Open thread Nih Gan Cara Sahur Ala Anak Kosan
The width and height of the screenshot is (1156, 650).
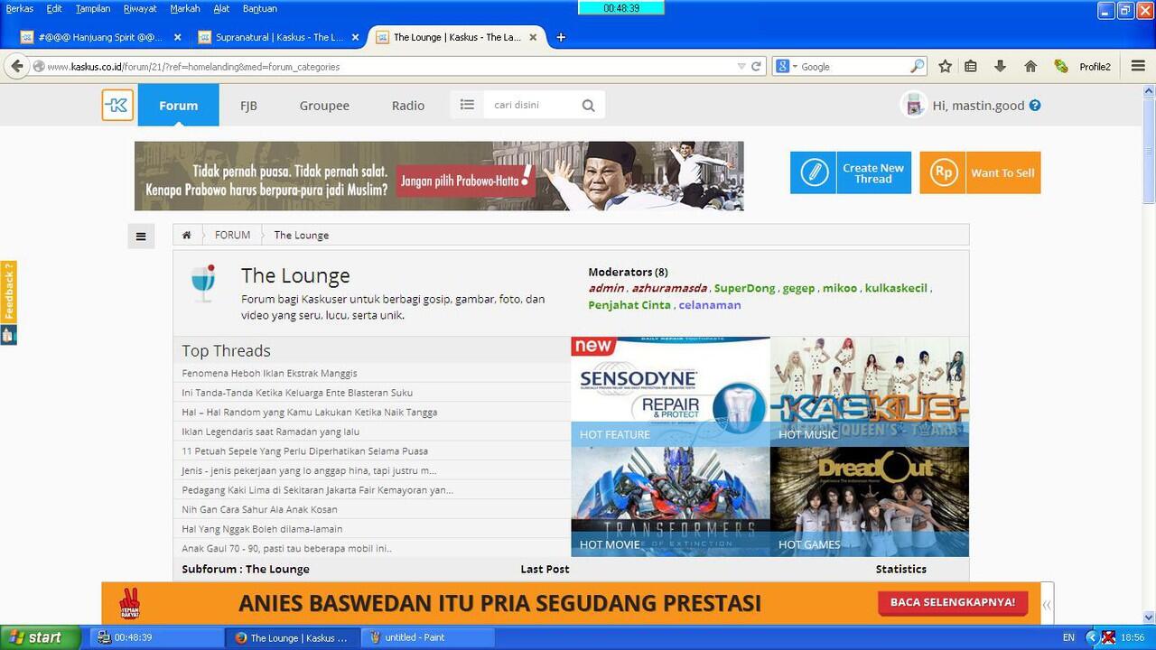click(x=259, y=509)
